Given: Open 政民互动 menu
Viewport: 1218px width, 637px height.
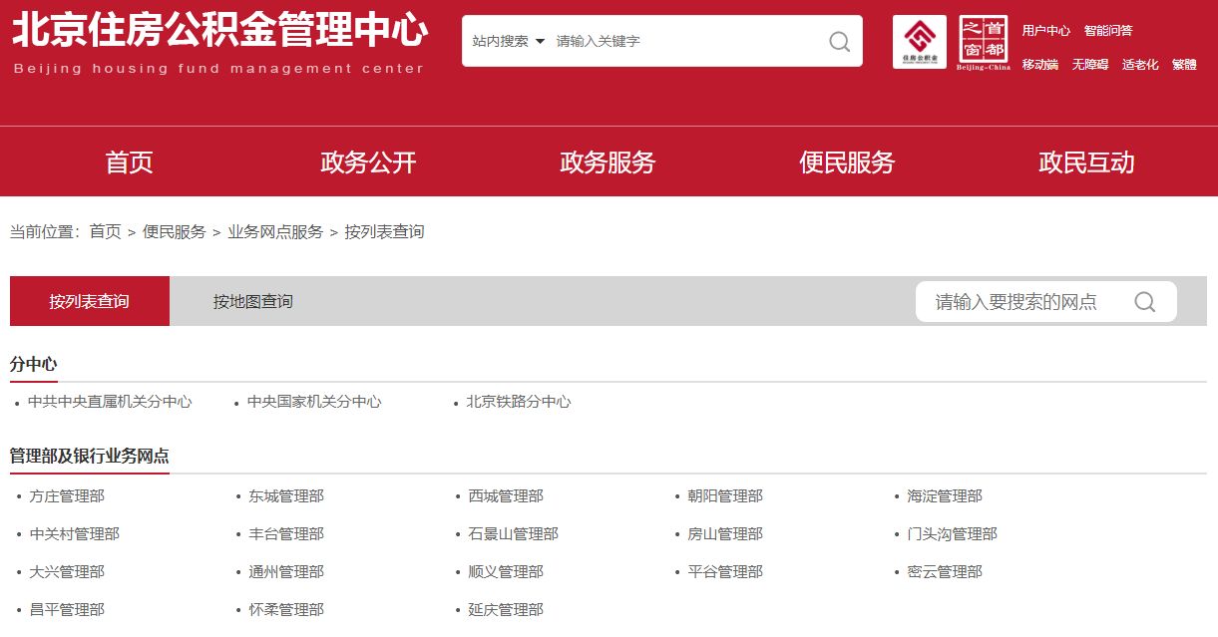Looking at the screenshot, I should click(1086, 162).
